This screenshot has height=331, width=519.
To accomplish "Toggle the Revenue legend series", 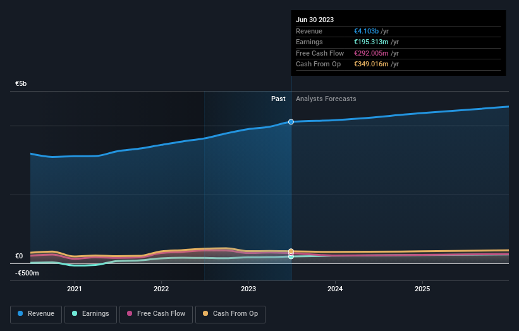I will [36, 314].
